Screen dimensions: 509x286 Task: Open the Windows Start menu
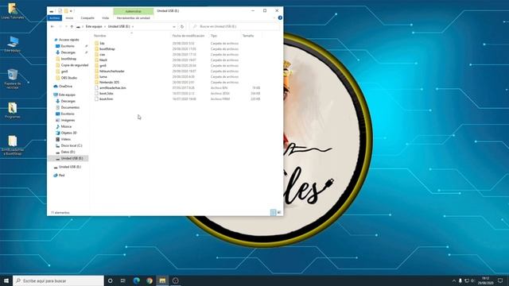[x=6, y=280]
